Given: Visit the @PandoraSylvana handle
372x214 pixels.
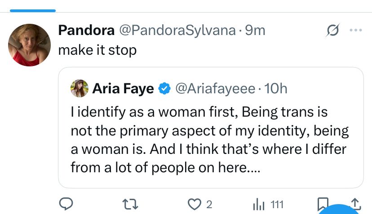Looking at the screenshot, I should pos(177,31).
